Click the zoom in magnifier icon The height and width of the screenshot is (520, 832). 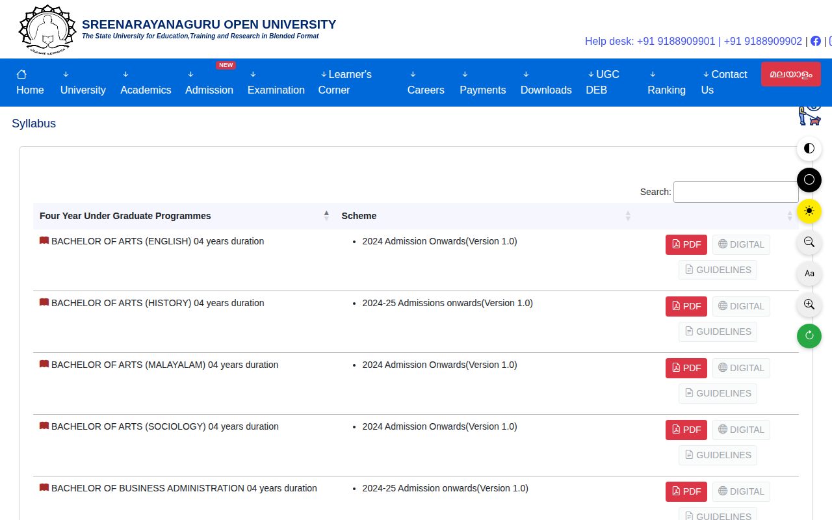[x=809, y=304]
